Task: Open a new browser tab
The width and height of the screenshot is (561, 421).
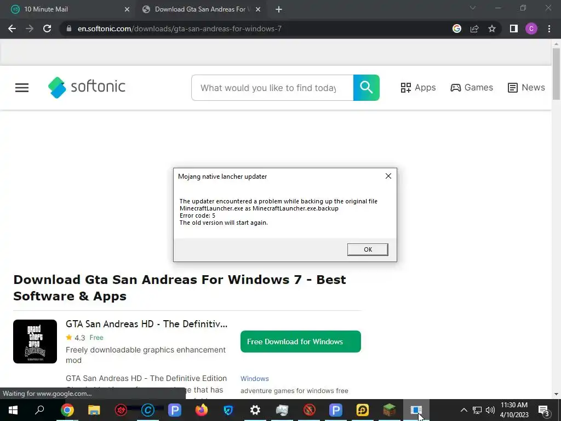Action: [279, 10]
